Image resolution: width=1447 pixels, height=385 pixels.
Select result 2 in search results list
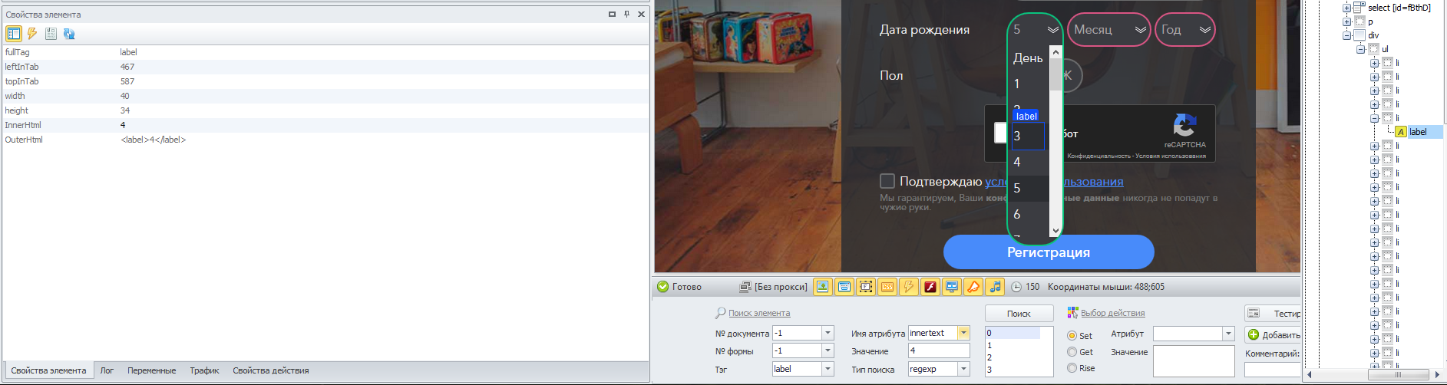[1013, 357]
